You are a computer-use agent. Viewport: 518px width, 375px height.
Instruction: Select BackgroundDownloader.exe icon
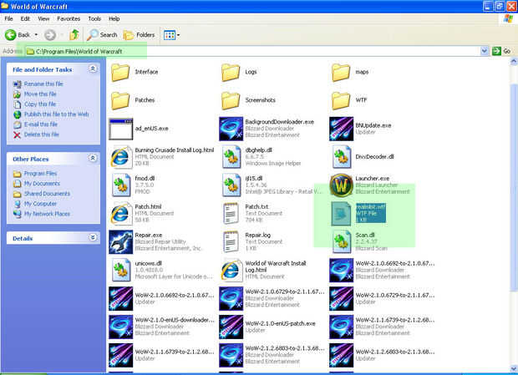(231, 129)
